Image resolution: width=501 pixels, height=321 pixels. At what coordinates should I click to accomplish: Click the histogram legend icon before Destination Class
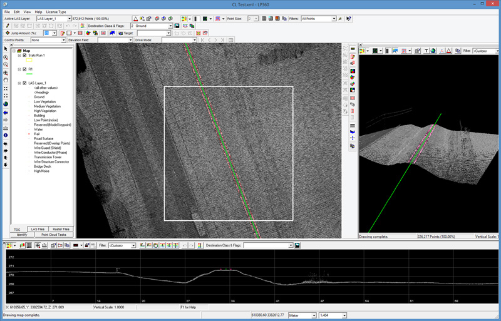[83, 26]
